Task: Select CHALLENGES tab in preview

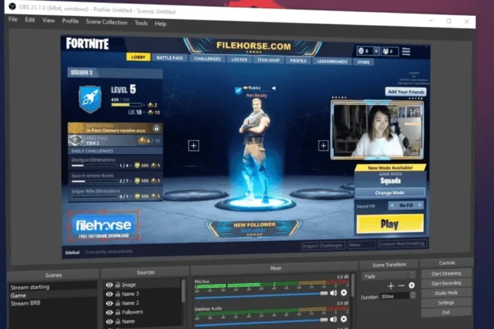Action: coord(207,59)
